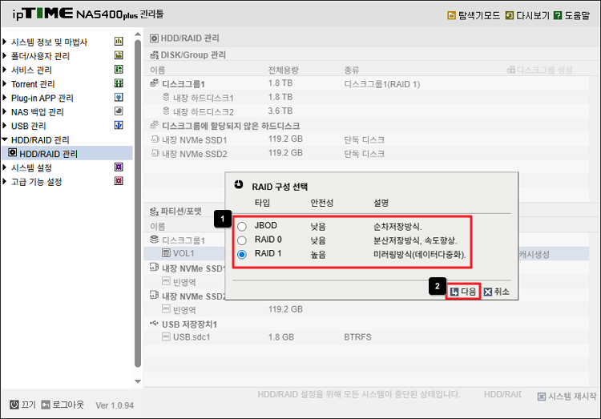
Task: Click the 다음 (Next) button
Action: (x=464, y=292)
